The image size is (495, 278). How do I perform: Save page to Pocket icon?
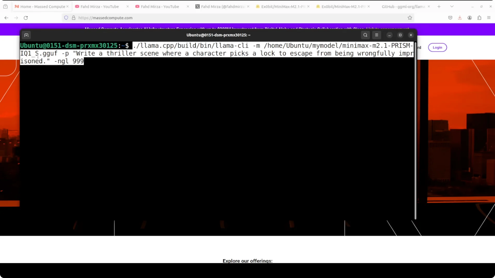(450, 18)
